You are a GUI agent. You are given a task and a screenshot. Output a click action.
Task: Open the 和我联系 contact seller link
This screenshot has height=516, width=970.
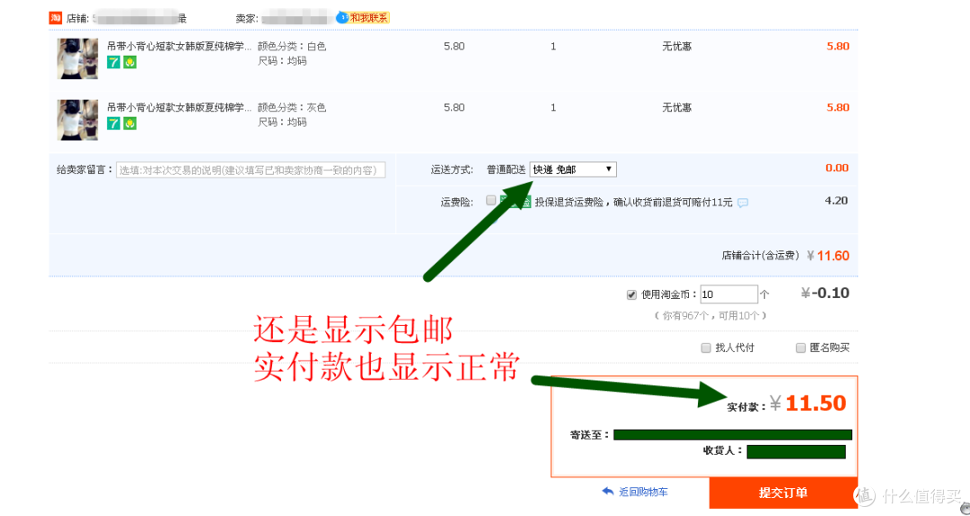tap(369, 18)
